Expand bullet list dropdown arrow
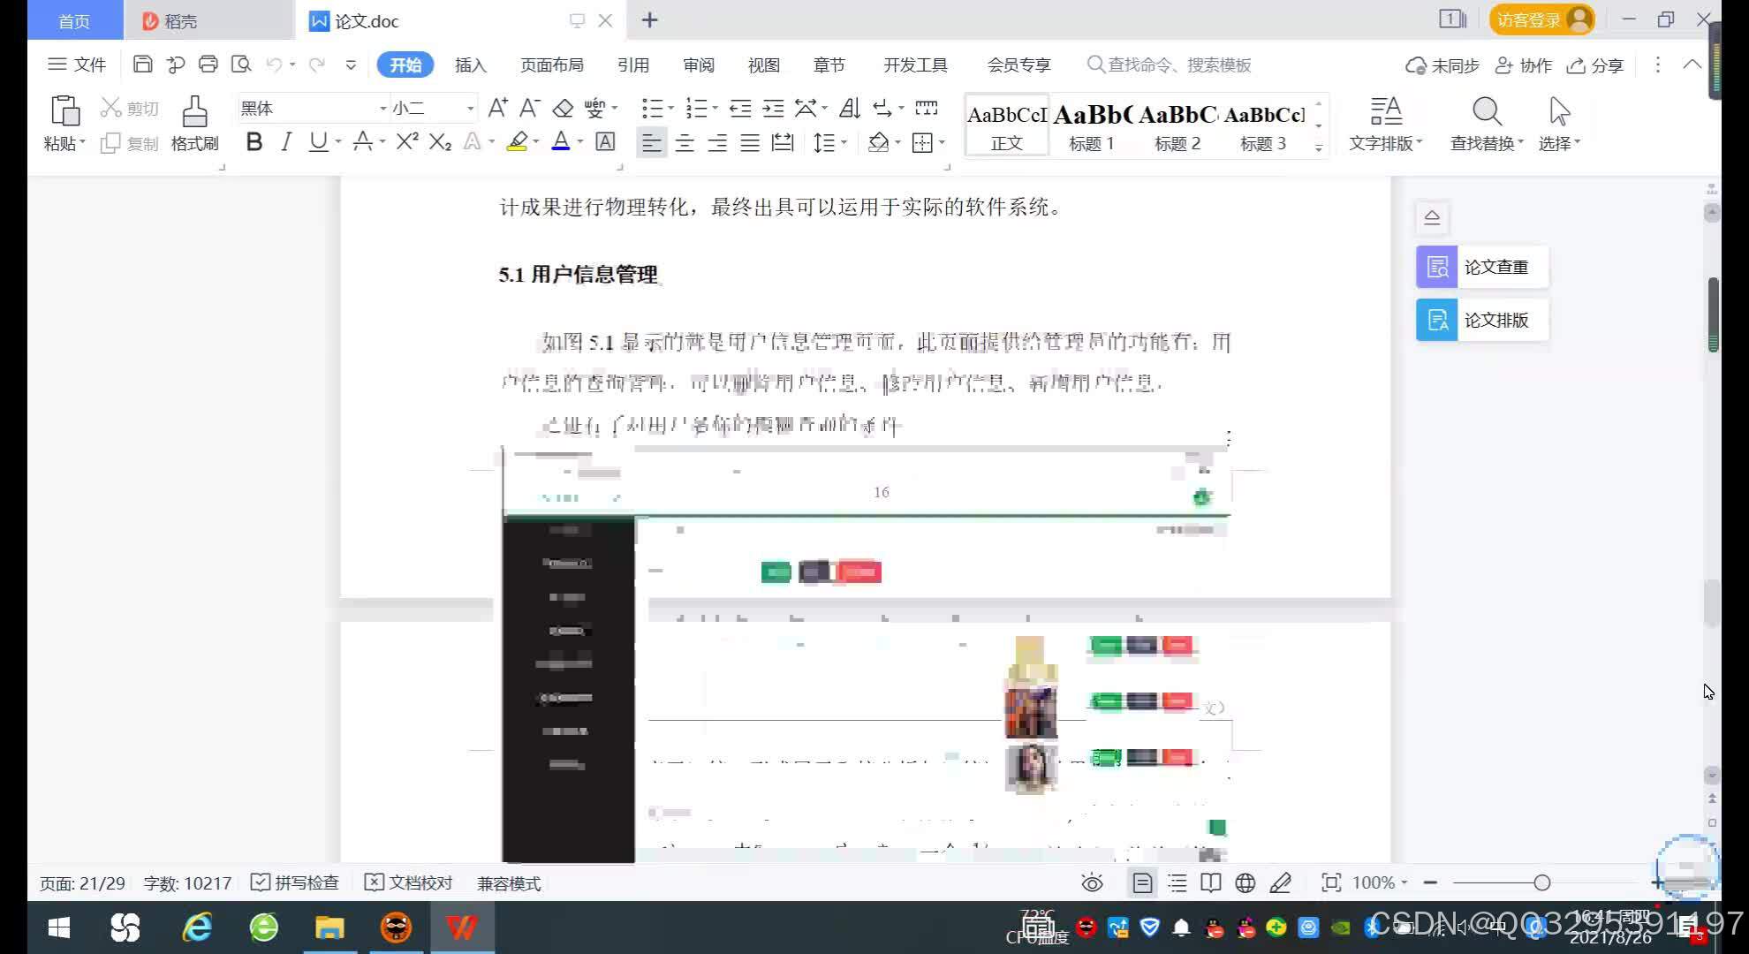1749x954 pixels. pos(671,109)
